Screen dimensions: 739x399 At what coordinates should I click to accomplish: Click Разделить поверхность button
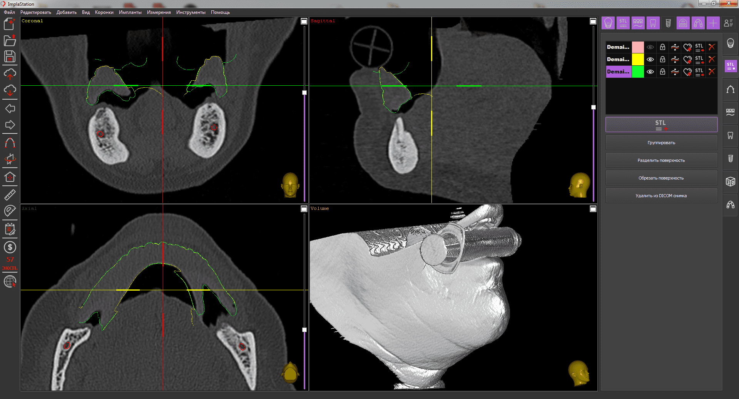[x=661, y=160]
